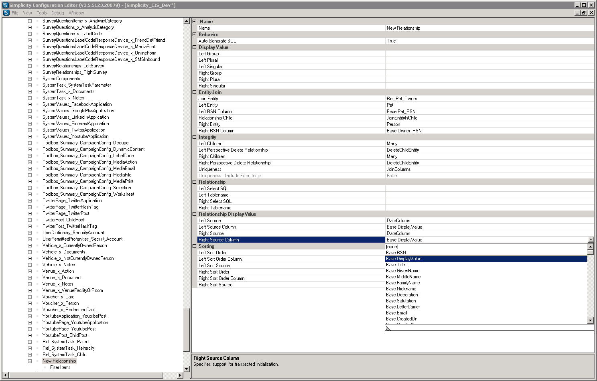Collapse the Integrity category
597x381 pixels.
tap(195, 137)
